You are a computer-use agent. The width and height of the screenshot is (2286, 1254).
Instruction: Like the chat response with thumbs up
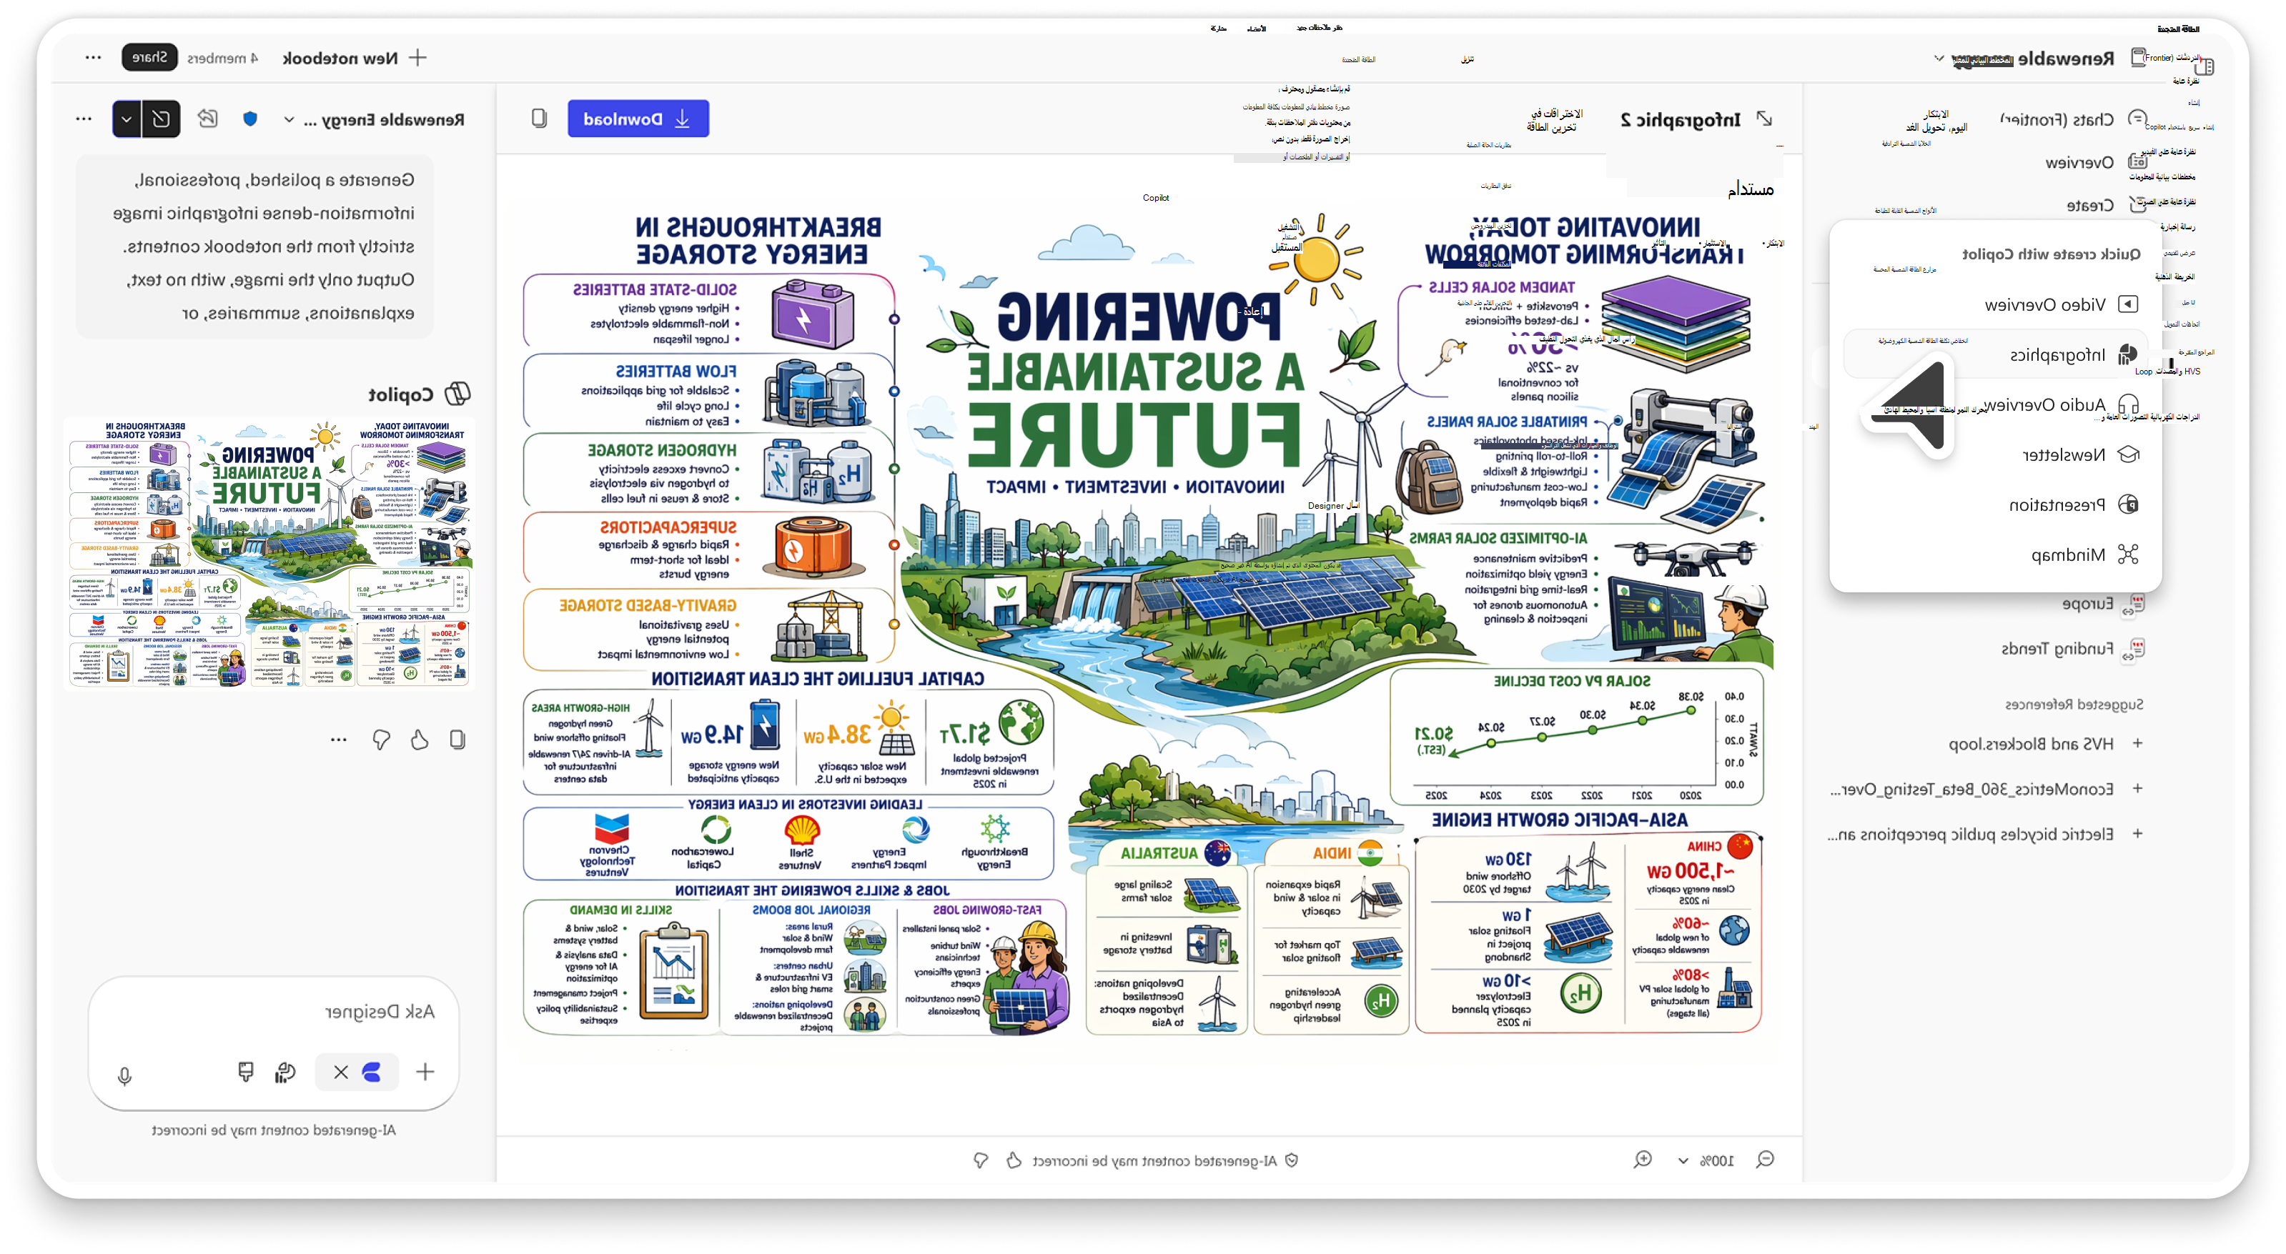[420, 740]
